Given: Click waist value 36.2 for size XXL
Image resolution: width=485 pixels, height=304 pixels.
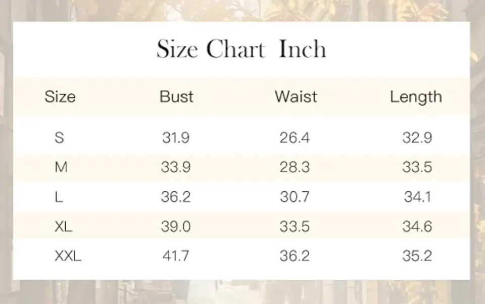Looking at the screenshot, I should click(295, 257).
